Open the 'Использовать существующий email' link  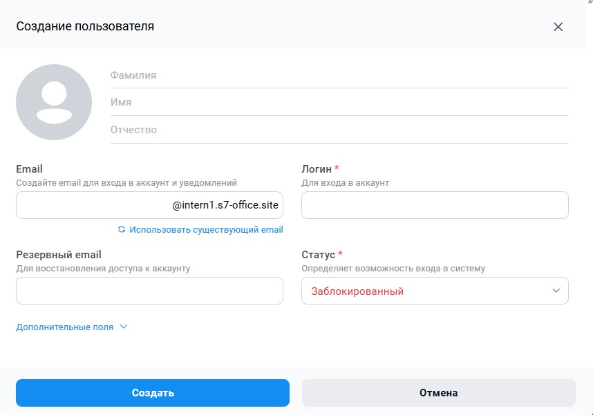[x=206, y=229]
